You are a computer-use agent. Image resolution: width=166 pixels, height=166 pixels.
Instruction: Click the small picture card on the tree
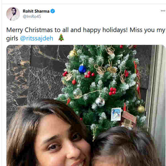[116, 114]
